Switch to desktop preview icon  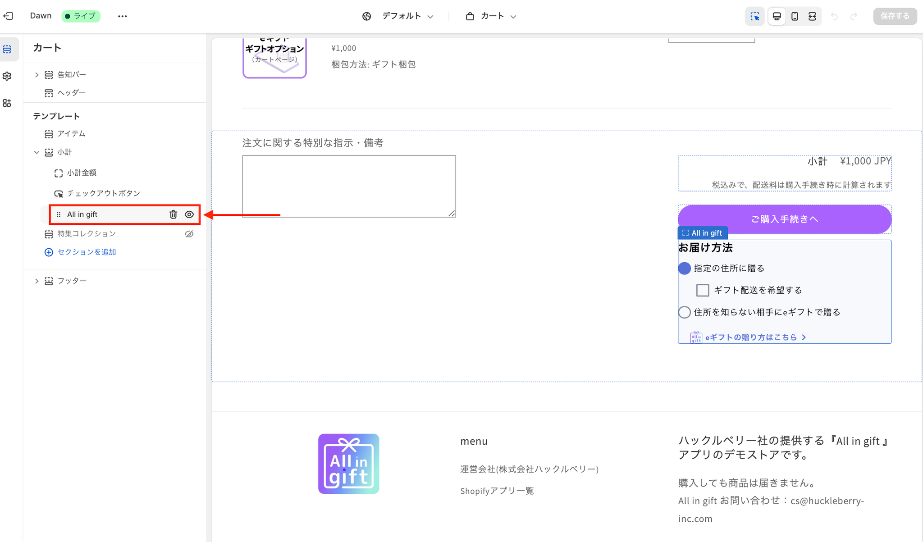coord(777,16)
